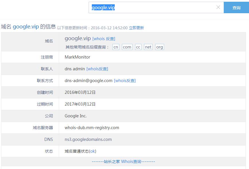
Task: Click the 状态 row label
Action: pos(49,151)
